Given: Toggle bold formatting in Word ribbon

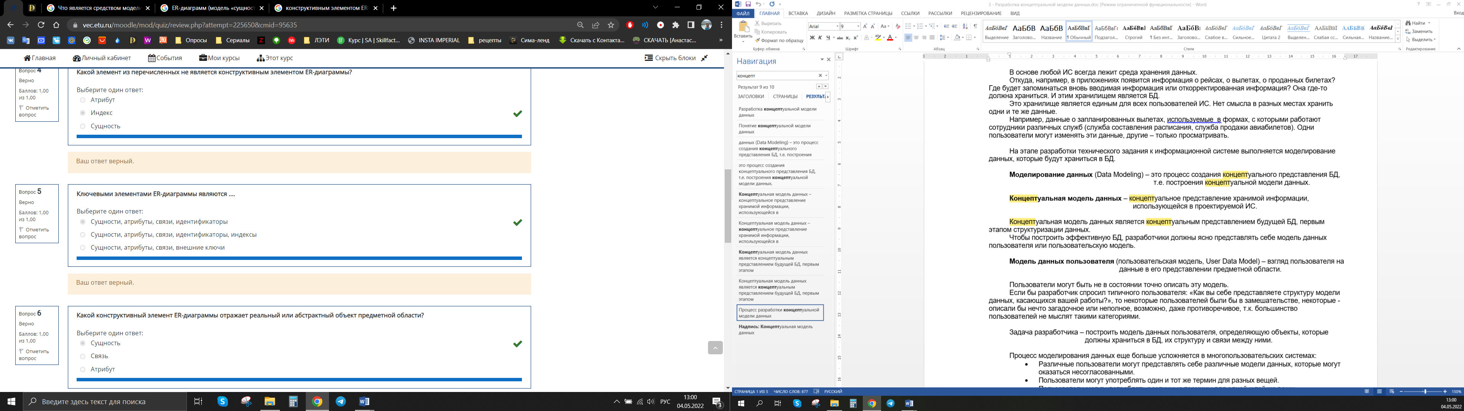Looking at the screenshot, I should point(813,37).
